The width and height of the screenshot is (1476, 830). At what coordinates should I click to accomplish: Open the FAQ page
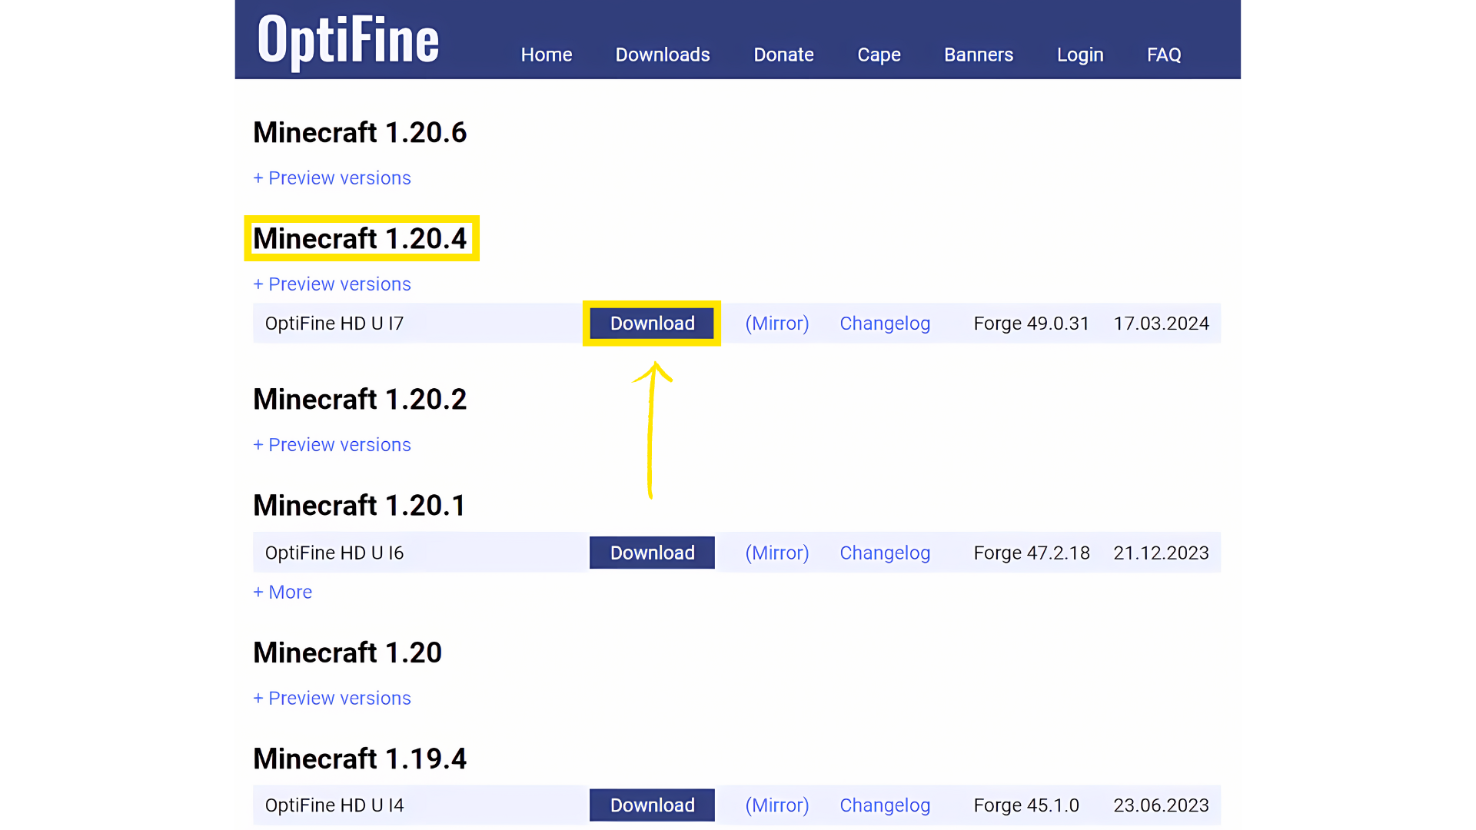click(1164, 55)
